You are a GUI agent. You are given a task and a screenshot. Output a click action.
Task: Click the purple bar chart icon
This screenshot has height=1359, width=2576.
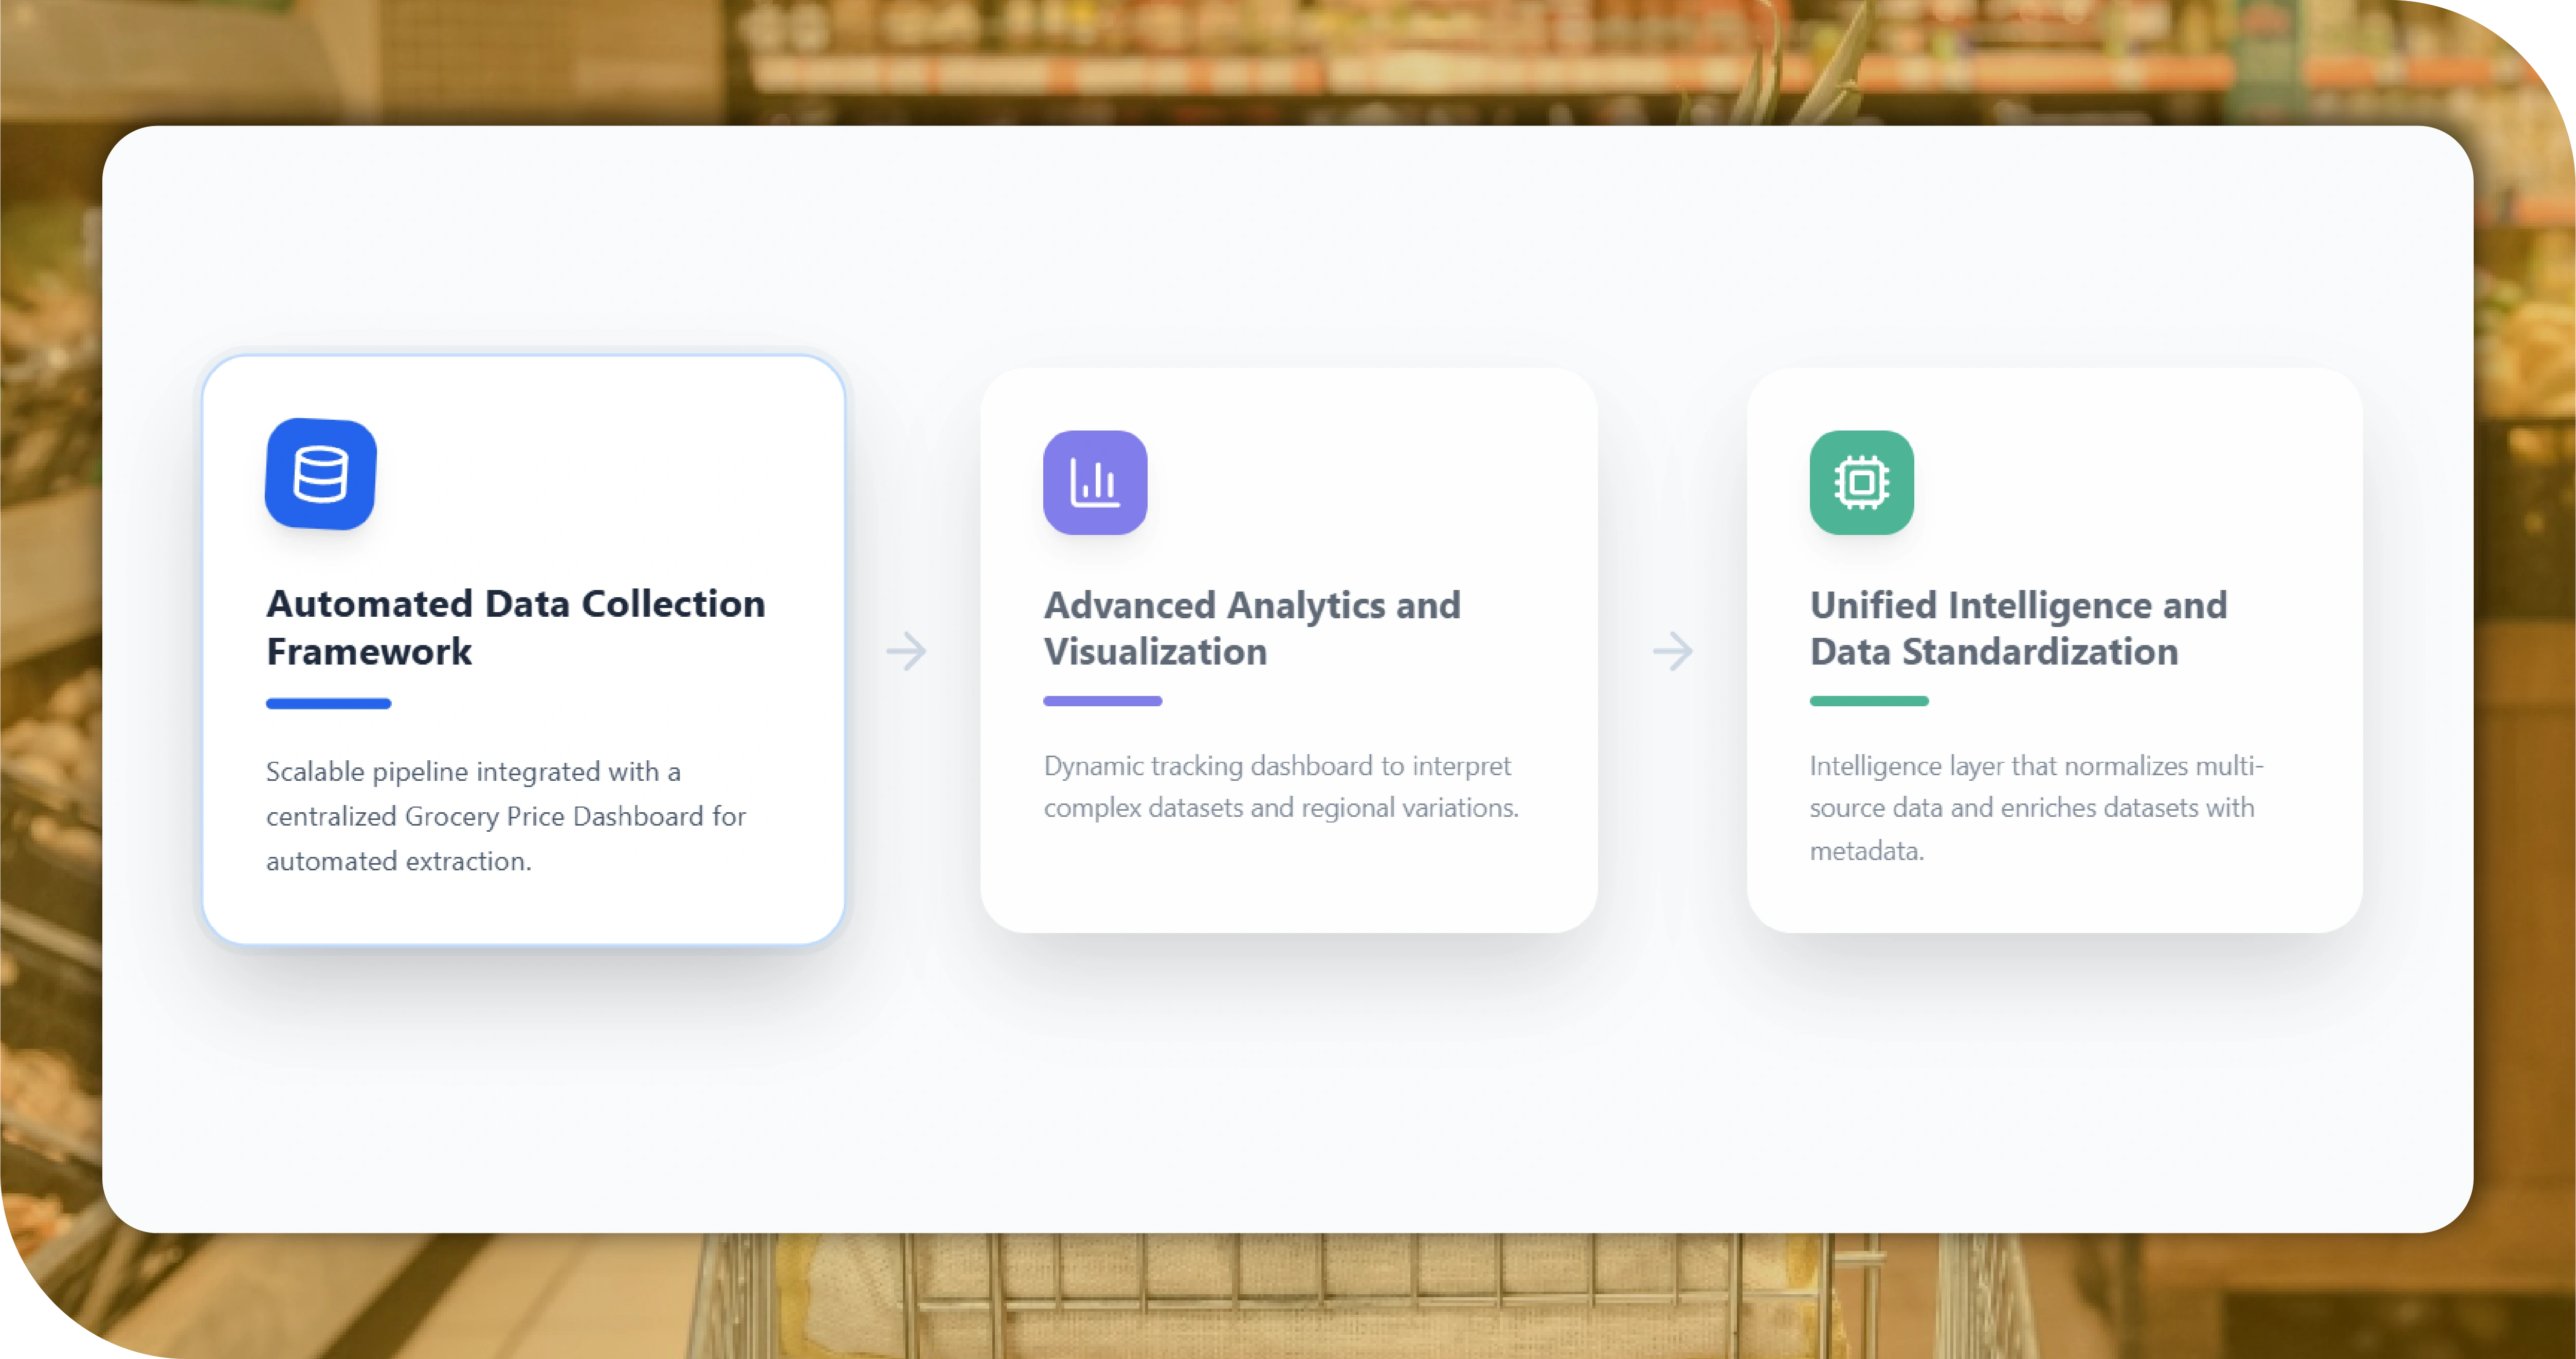click(1095, 482)
